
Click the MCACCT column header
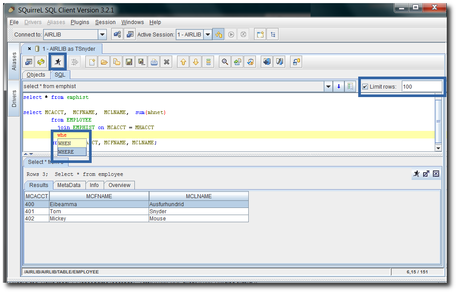click(37, 196)
